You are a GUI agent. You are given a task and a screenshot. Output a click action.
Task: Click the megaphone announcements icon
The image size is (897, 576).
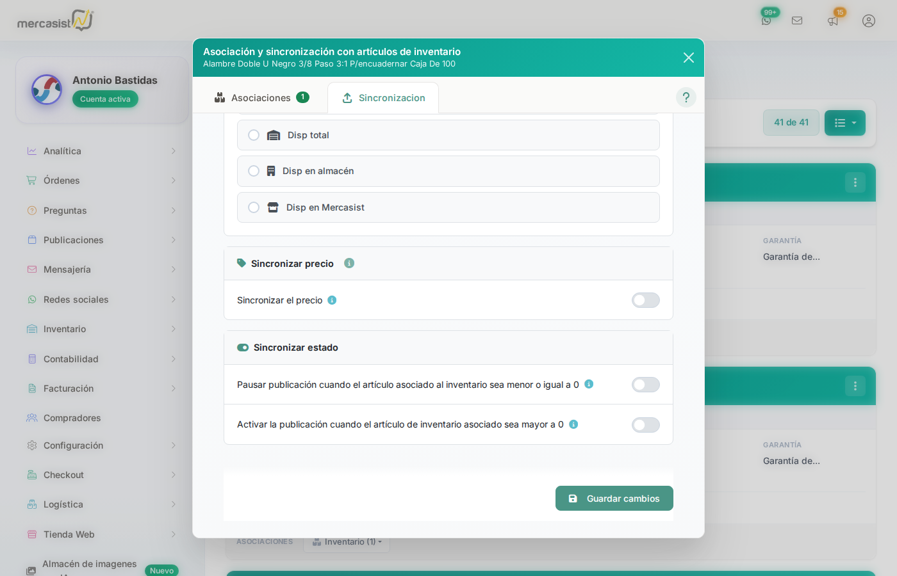point(833,21)
